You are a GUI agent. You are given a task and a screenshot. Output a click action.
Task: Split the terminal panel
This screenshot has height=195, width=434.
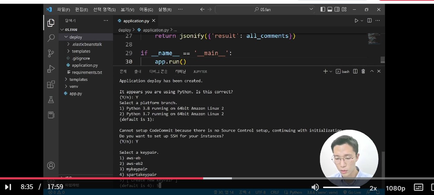(x=355, y=71)
